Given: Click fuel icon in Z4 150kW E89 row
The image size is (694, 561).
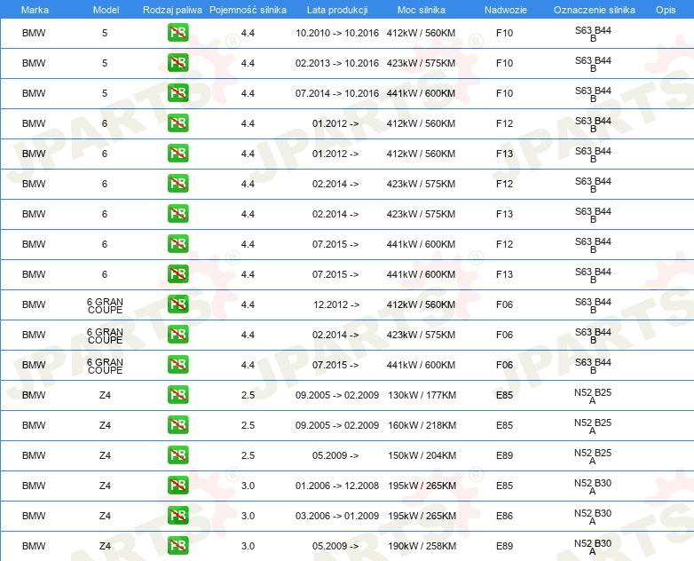Looking at the screenshot, I should tap(177, 454).
